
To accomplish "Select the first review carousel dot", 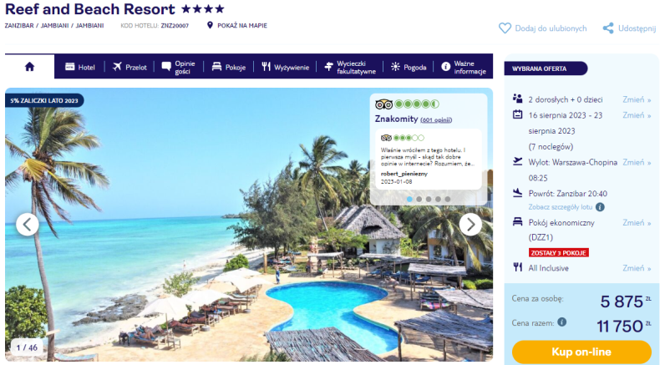I will [x=409, y=199].
